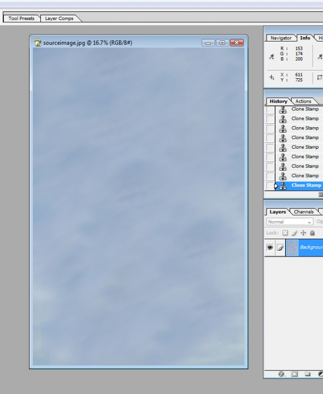Click the RGB eyedropper icon in Info panel
The image size is (323, 394).
[x=271, y=57]
